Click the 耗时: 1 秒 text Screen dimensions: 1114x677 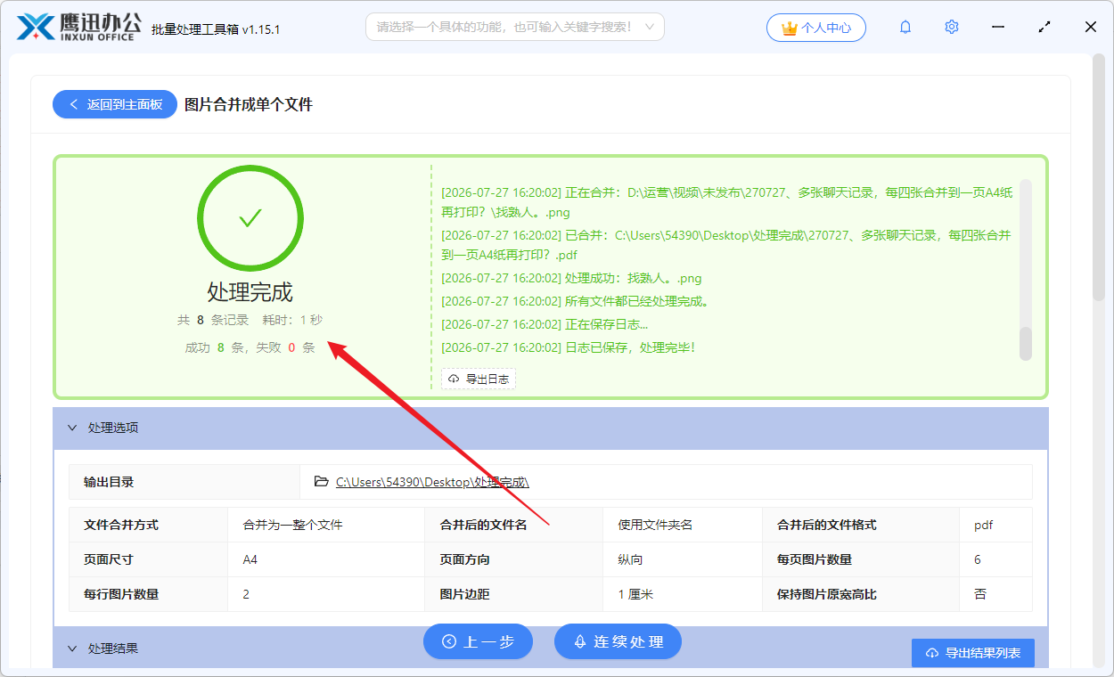pyautogui.click(x=292, y=320)
